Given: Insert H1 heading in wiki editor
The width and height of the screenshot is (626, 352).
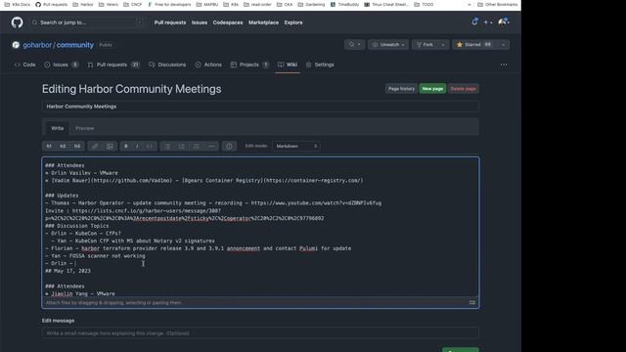Looking at the screenshot, I should (x=49, y=146).
